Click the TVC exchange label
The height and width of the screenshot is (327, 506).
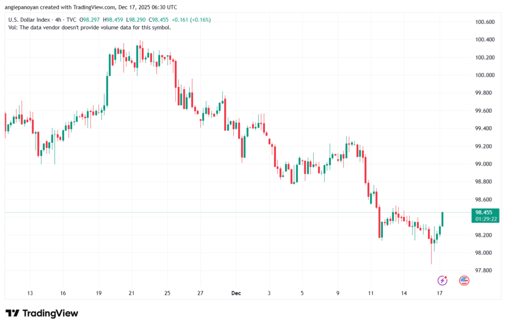click(x=71, y=19)
